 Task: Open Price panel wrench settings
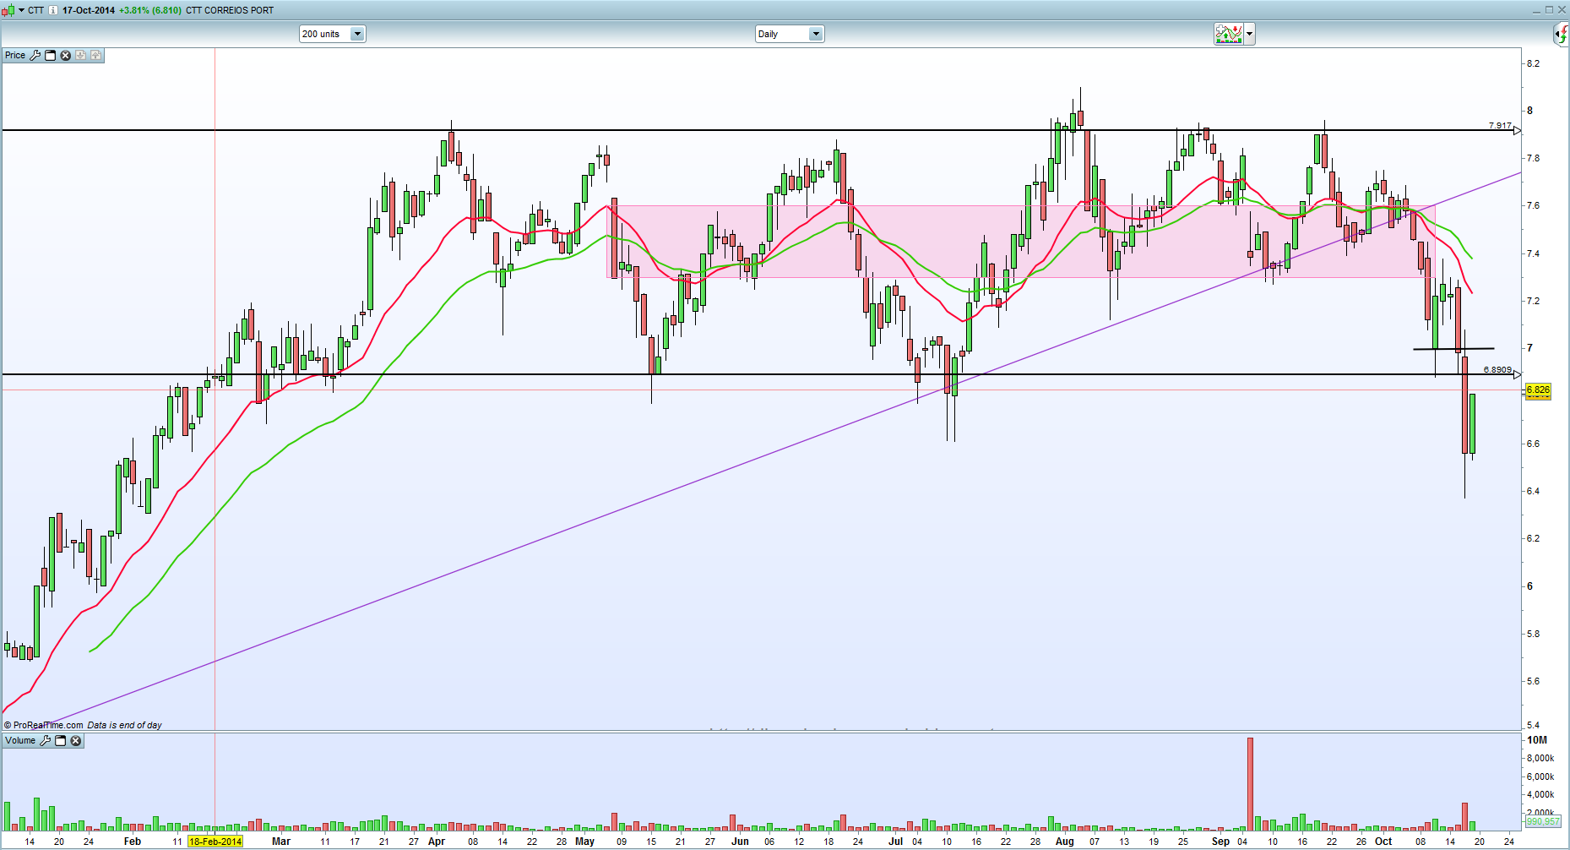point(35,55)
